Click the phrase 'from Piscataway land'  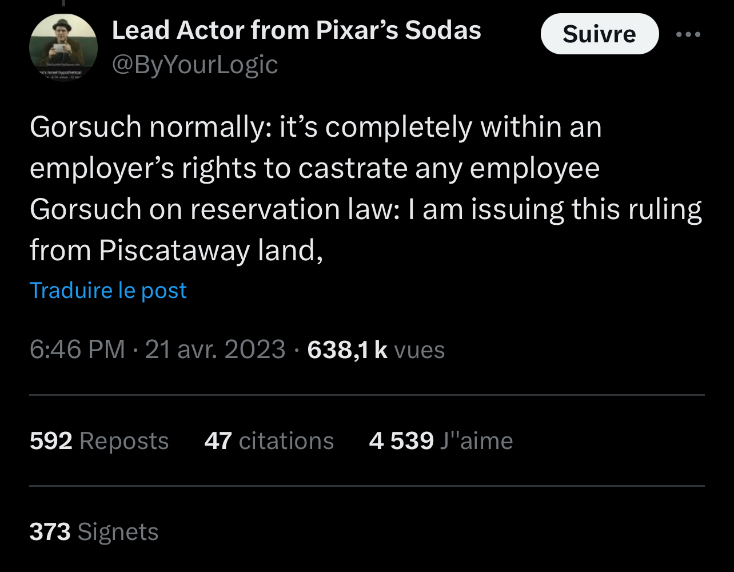176,251
